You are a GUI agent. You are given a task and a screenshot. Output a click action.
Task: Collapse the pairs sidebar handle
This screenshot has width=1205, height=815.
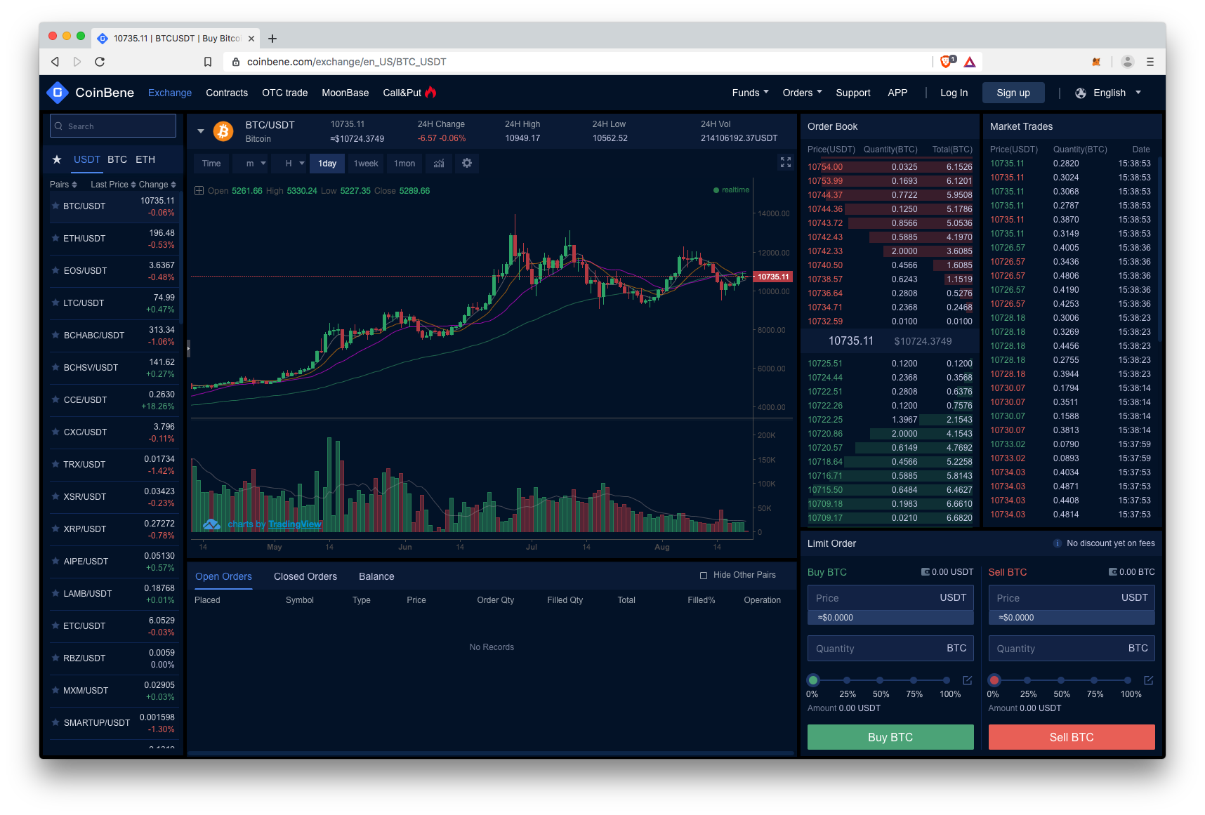[x=188, y=347]
